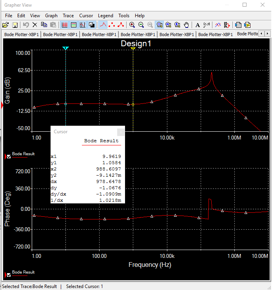Click the Undo toolbar icon

(26, 25)
